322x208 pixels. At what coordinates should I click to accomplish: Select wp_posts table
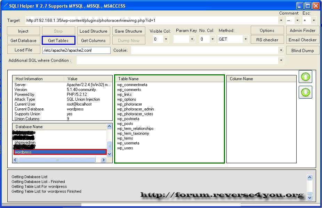click(125, 124)
